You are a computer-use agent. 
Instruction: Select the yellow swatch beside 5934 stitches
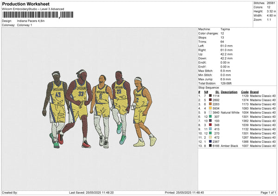point(210,108)
